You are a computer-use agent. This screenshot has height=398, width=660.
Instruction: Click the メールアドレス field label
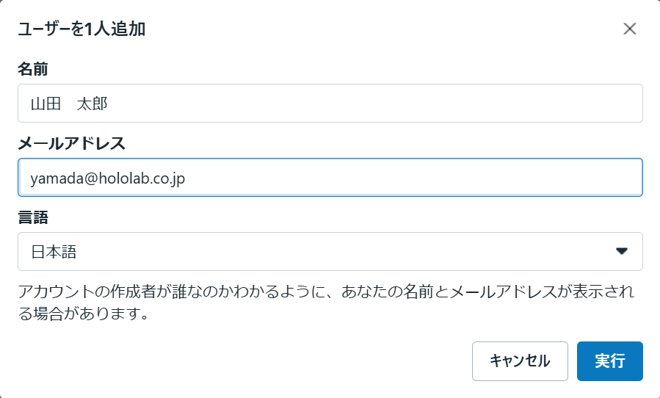[71, 143]
